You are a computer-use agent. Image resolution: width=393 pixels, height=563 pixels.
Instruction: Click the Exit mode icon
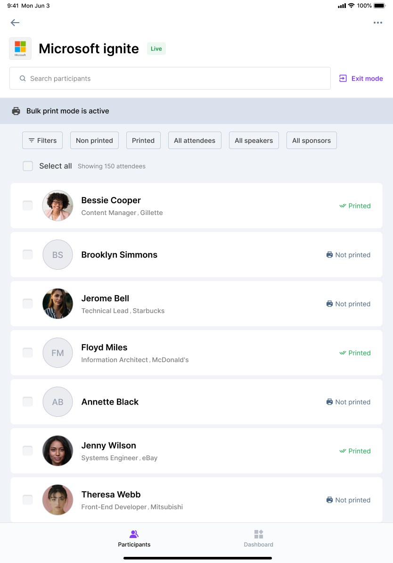(x=343, y=78)
